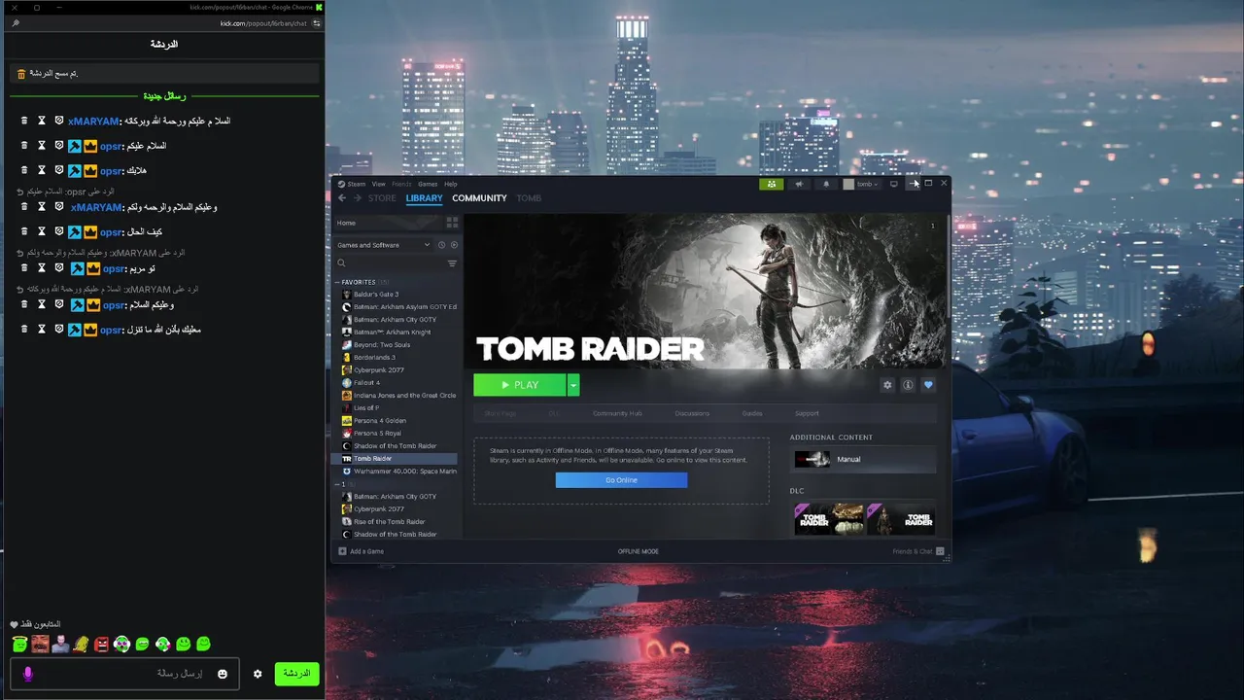Open the library collections grid view
This screenshot has height=700, width=1244.
coord(452,223)
